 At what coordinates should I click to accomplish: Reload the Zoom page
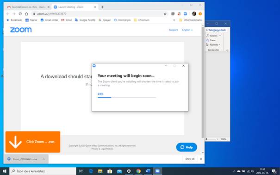20,14
